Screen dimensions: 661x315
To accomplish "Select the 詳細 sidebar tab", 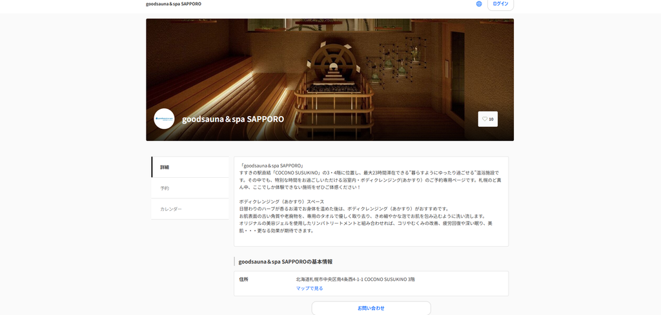I will click(x=190, y=167).
